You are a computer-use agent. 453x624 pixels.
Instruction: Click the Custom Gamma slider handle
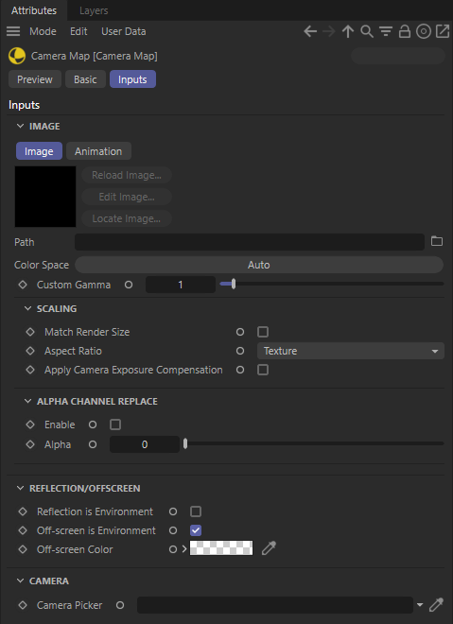point(234,284)
